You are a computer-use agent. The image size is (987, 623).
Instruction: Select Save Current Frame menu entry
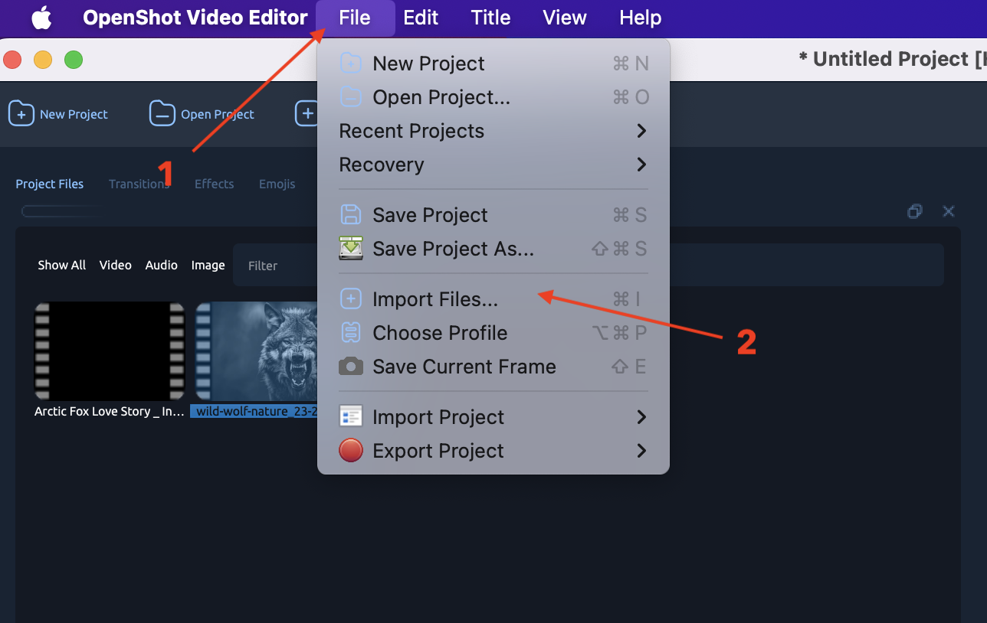493,366
